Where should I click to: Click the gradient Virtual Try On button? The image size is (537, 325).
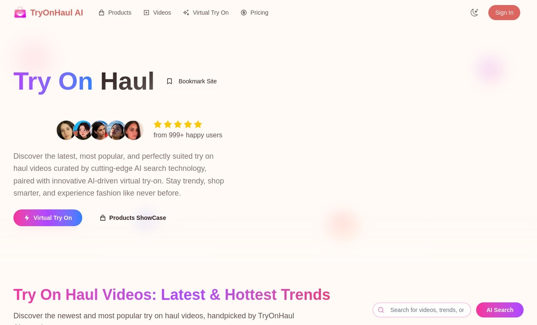(x=48, y=218)
